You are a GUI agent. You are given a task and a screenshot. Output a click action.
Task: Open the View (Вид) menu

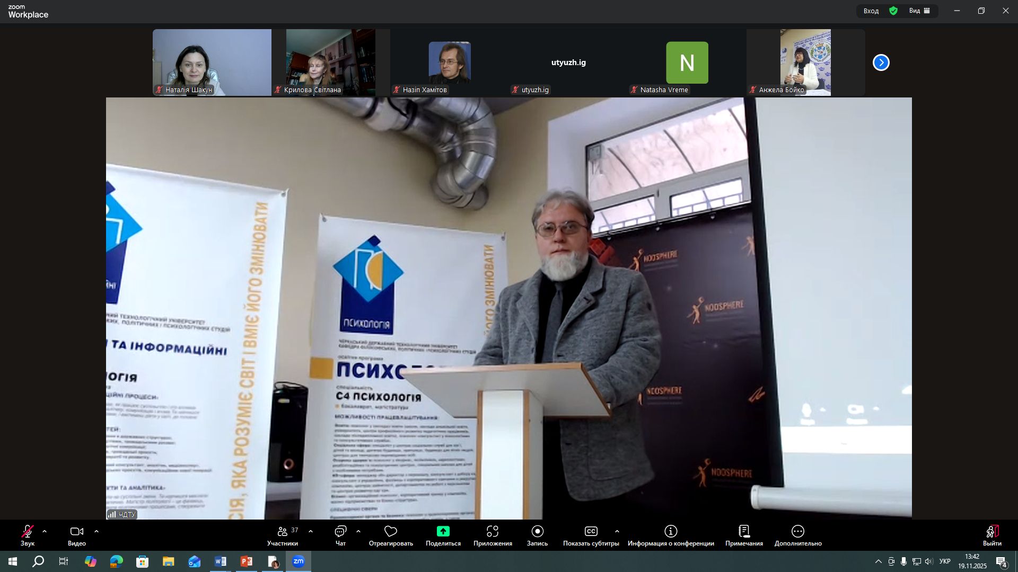pyautogui.click(x=920, y=11)
